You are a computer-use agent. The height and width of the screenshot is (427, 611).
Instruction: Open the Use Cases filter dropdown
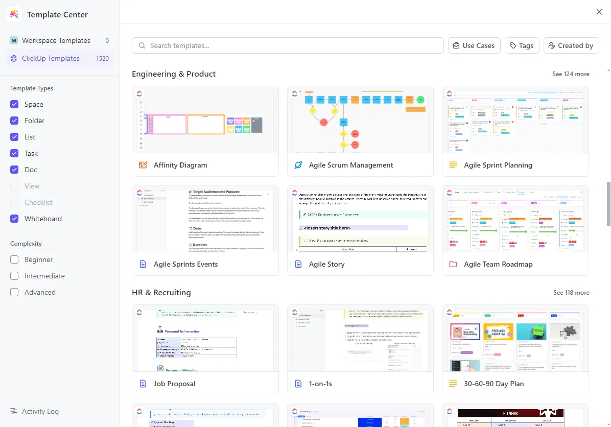pyautogui.click(x=474, y=45)
